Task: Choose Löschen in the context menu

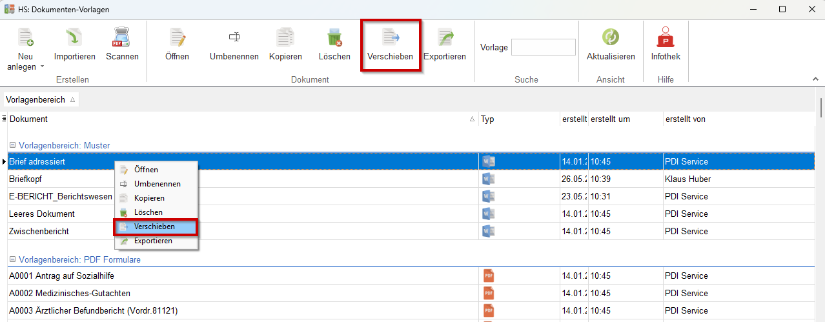Action: [x=156, y=212]
